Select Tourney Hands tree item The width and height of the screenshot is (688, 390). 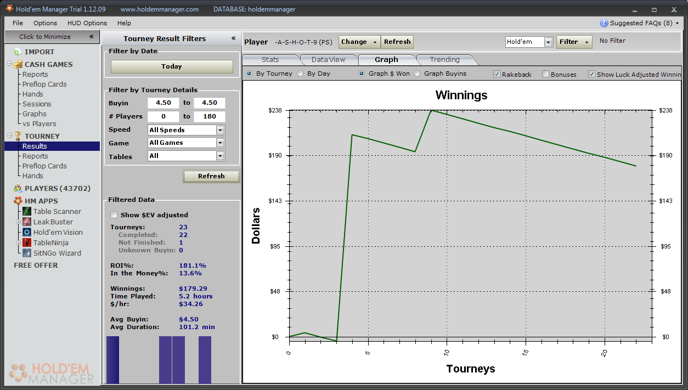(x=32, y=176)
